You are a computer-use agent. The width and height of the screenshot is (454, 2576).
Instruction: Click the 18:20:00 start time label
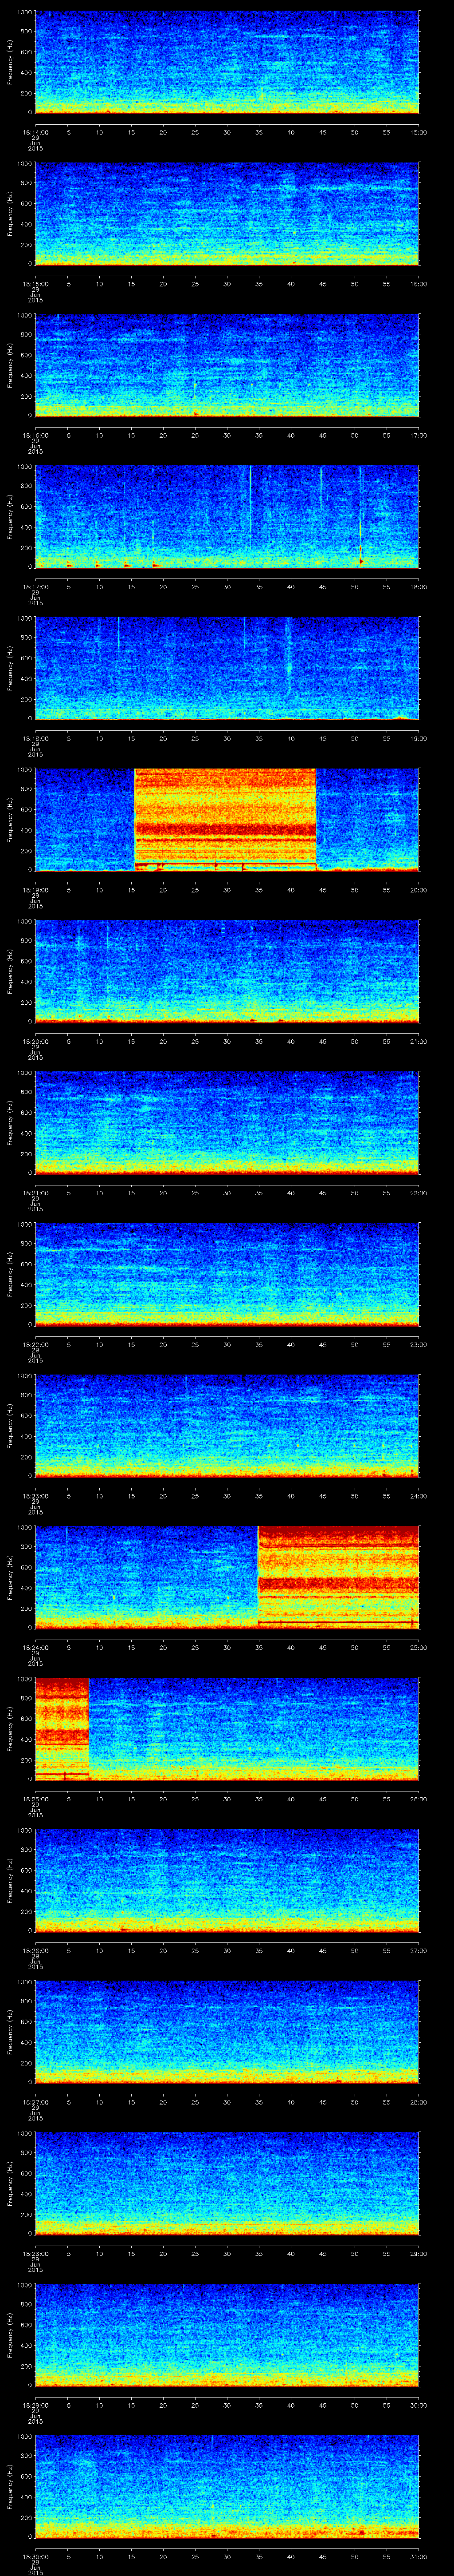pyautogui.click(x=35, y=1041)
